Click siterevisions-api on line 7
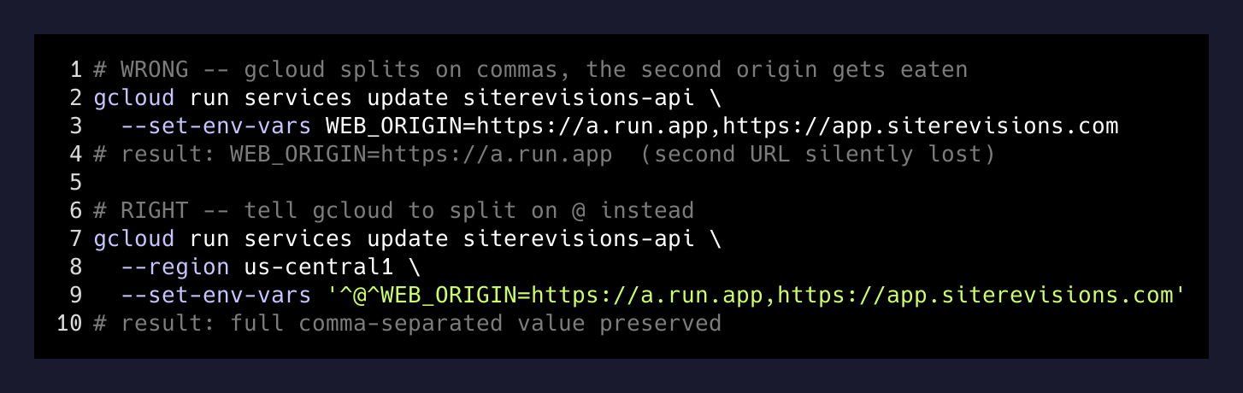The width and height of the screenshot is (1243, 393). 579,239
